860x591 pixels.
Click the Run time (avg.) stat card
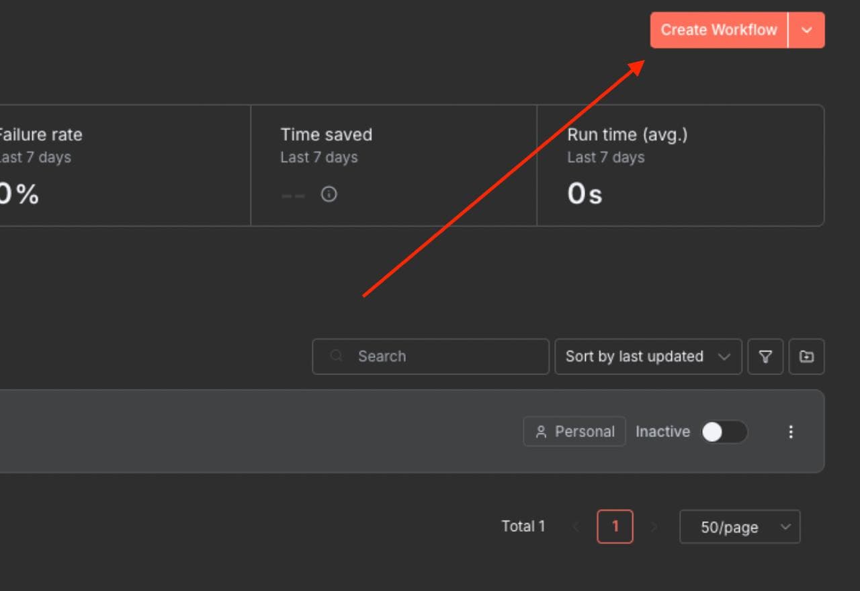[x=680, y=165]
